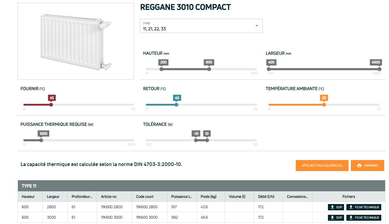
Task: Click the printer icon on Imprimez button
Action: point(359,166)
